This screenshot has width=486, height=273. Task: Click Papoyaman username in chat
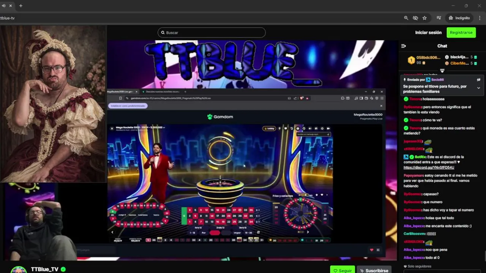point(413,176)
